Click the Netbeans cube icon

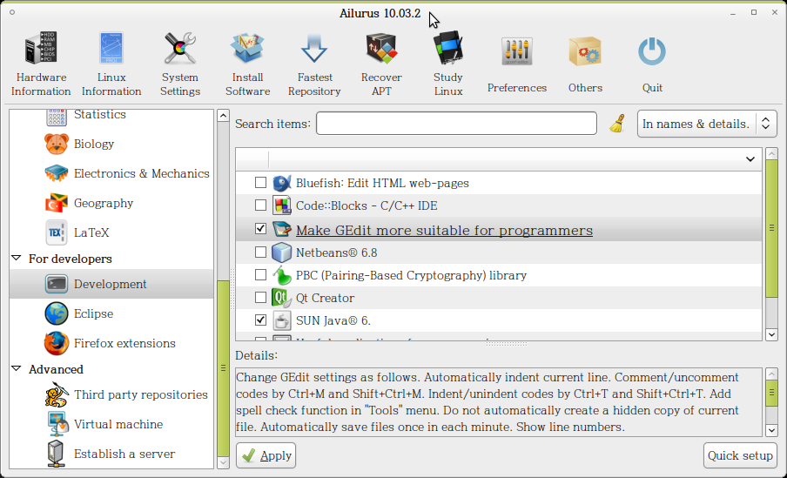tap(281, 252)
